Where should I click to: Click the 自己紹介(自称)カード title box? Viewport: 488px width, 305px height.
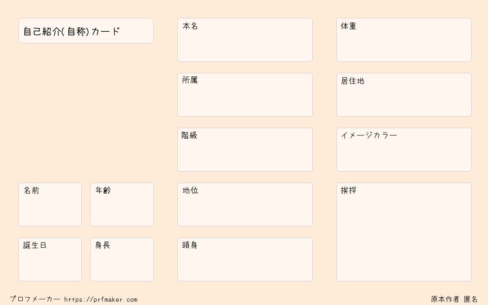[86, 31]
